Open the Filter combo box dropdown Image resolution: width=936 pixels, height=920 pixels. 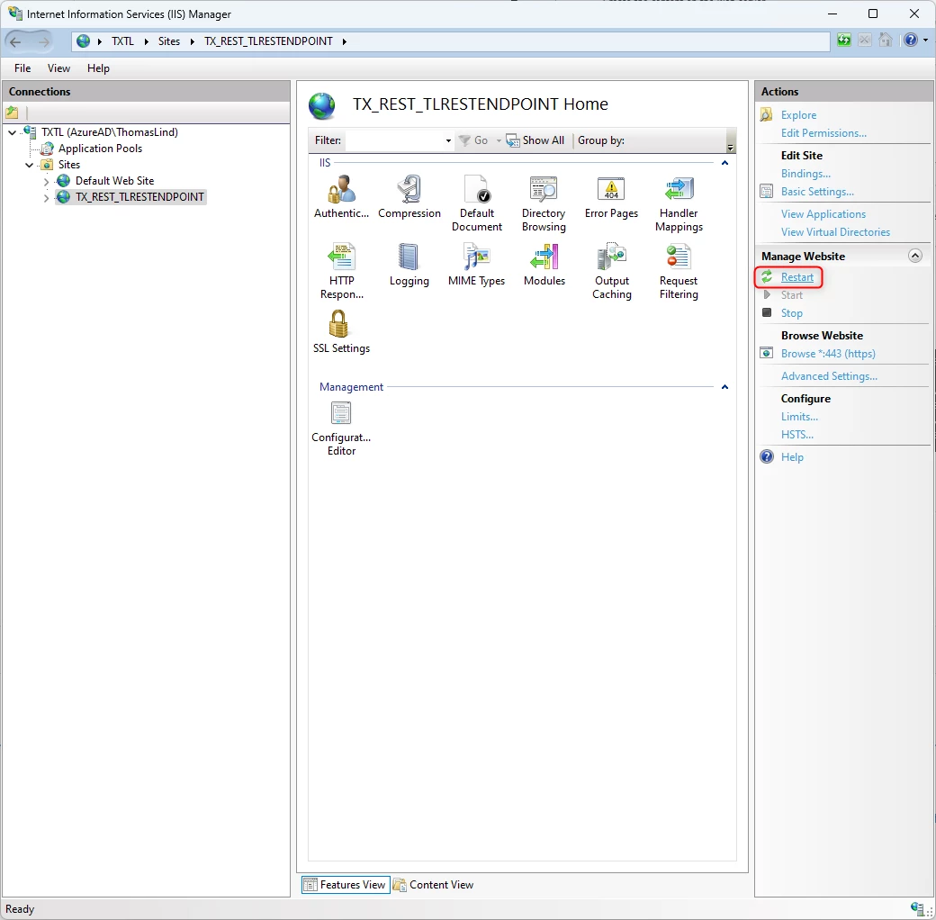[447, 141]
